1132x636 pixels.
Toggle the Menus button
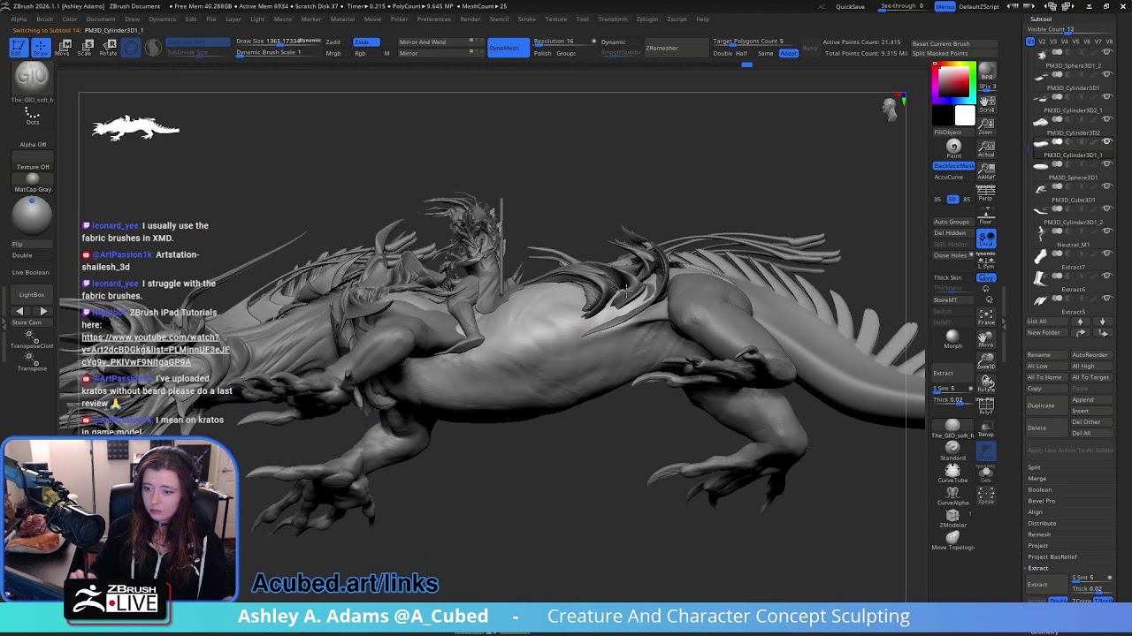coord(945,6)
